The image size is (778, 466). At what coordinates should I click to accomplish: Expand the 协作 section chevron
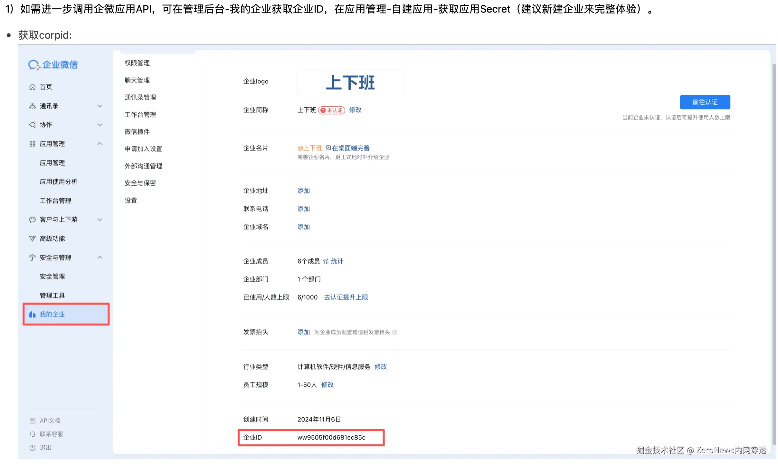pos(100,125)
